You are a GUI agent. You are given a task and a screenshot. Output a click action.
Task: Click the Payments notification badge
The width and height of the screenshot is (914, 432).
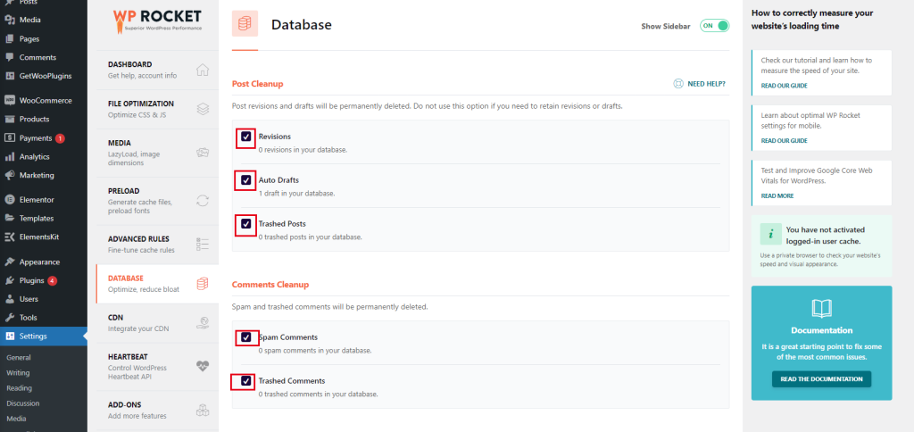pyautogui.click(x=60, y=138)
